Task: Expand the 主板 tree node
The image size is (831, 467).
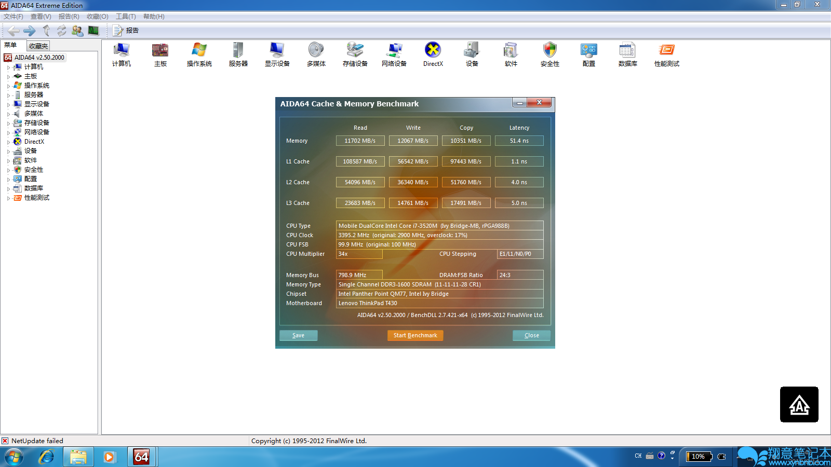Action: 8,76
